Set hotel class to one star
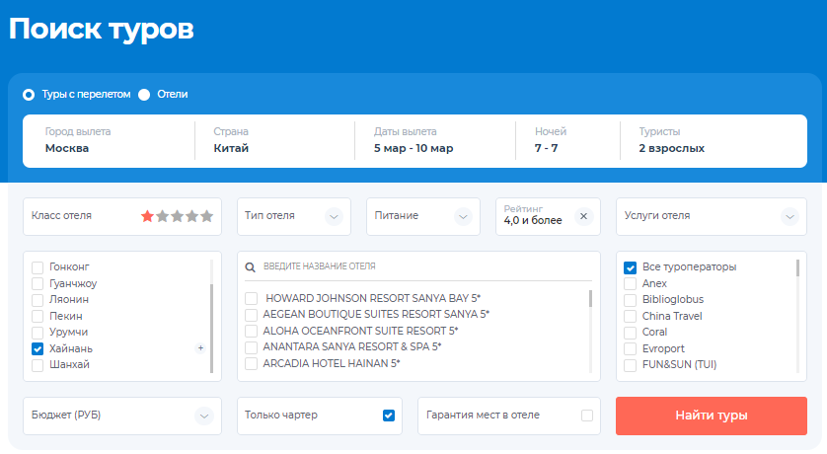 [147, 216]
